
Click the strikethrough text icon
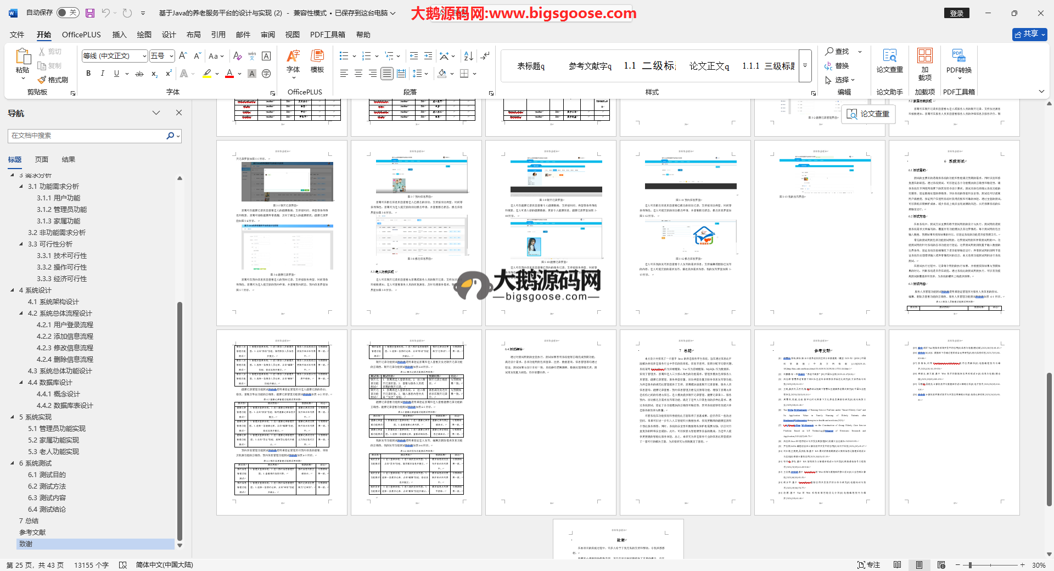click(x=139, y=74)
